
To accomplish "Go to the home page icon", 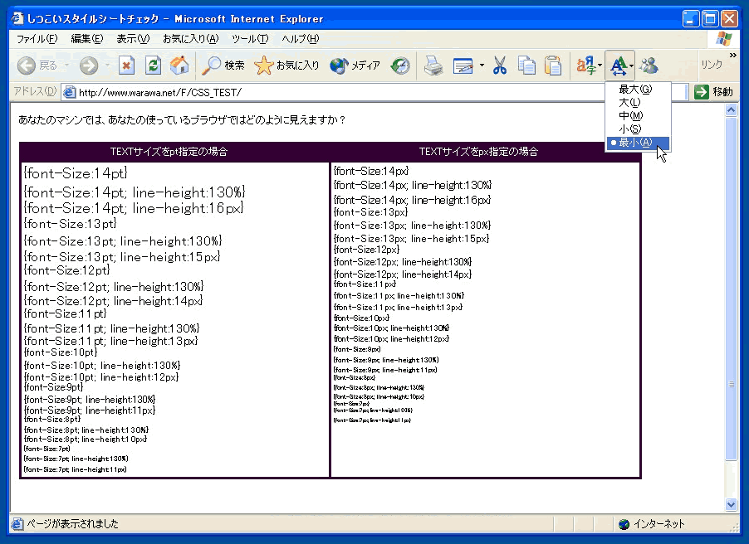I will pyautogui.click(x=179, y=66).
